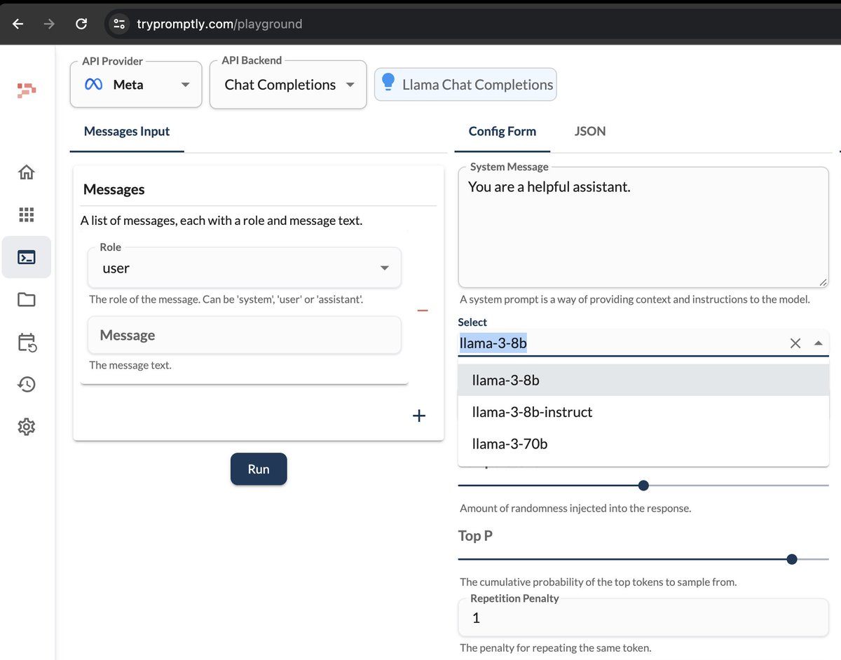841x660 pixels.
Task: Clear the model selection with the X icon
Action: pyautogui.click(x=795, y=343)
